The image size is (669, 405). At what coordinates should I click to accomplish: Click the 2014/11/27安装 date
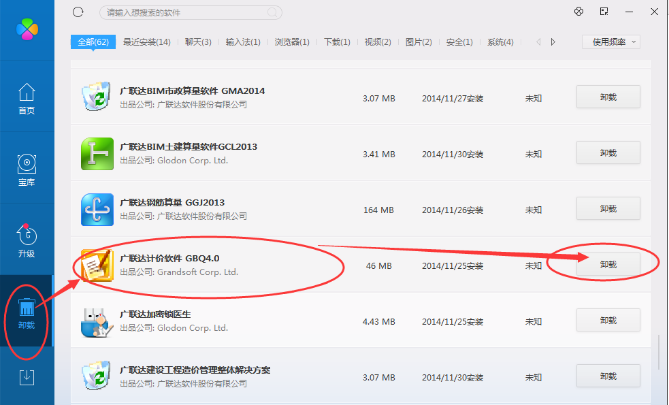click(453, 99)
